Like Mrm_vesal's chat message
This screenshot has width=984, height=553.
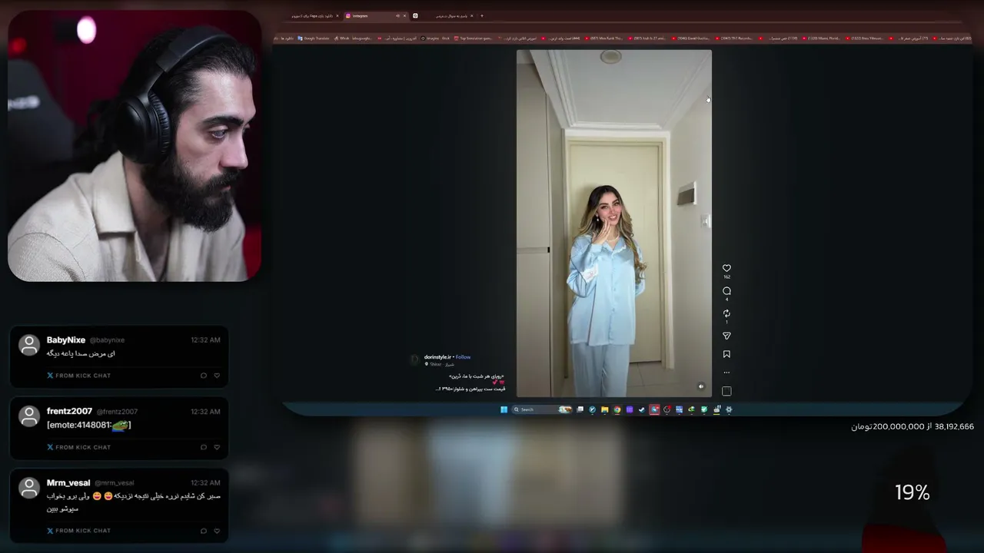[x=217, y=531]
